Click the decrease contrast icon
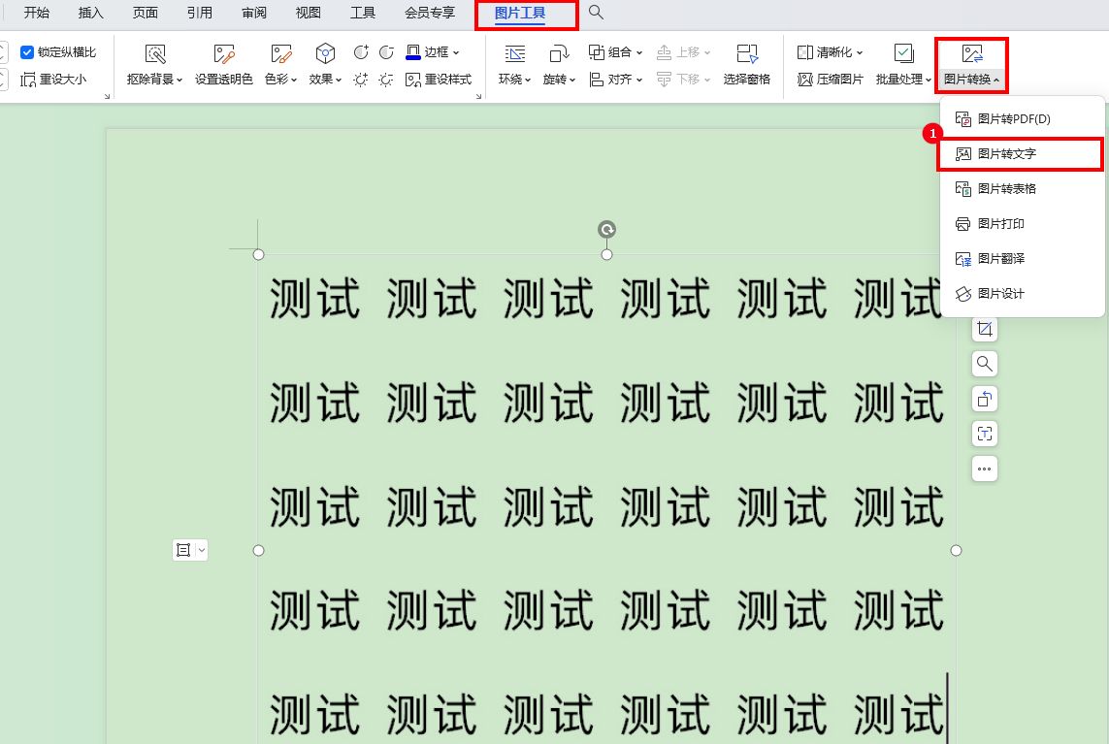 coord(386,52)
